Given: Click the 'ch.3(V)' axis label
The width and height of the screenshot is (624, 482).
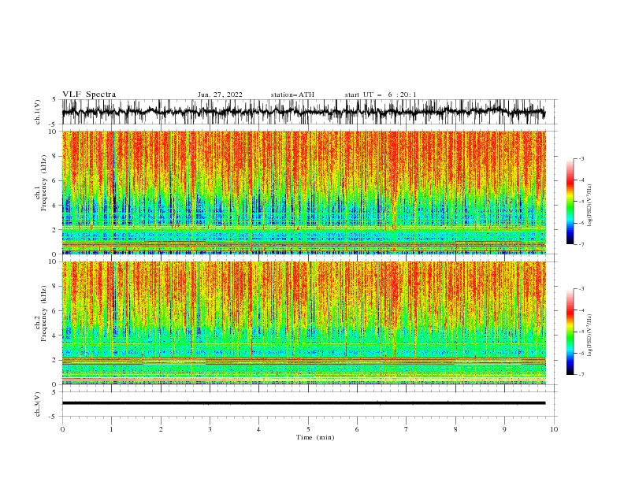Looking at the screenshot, I should click(x=38, y=404).
